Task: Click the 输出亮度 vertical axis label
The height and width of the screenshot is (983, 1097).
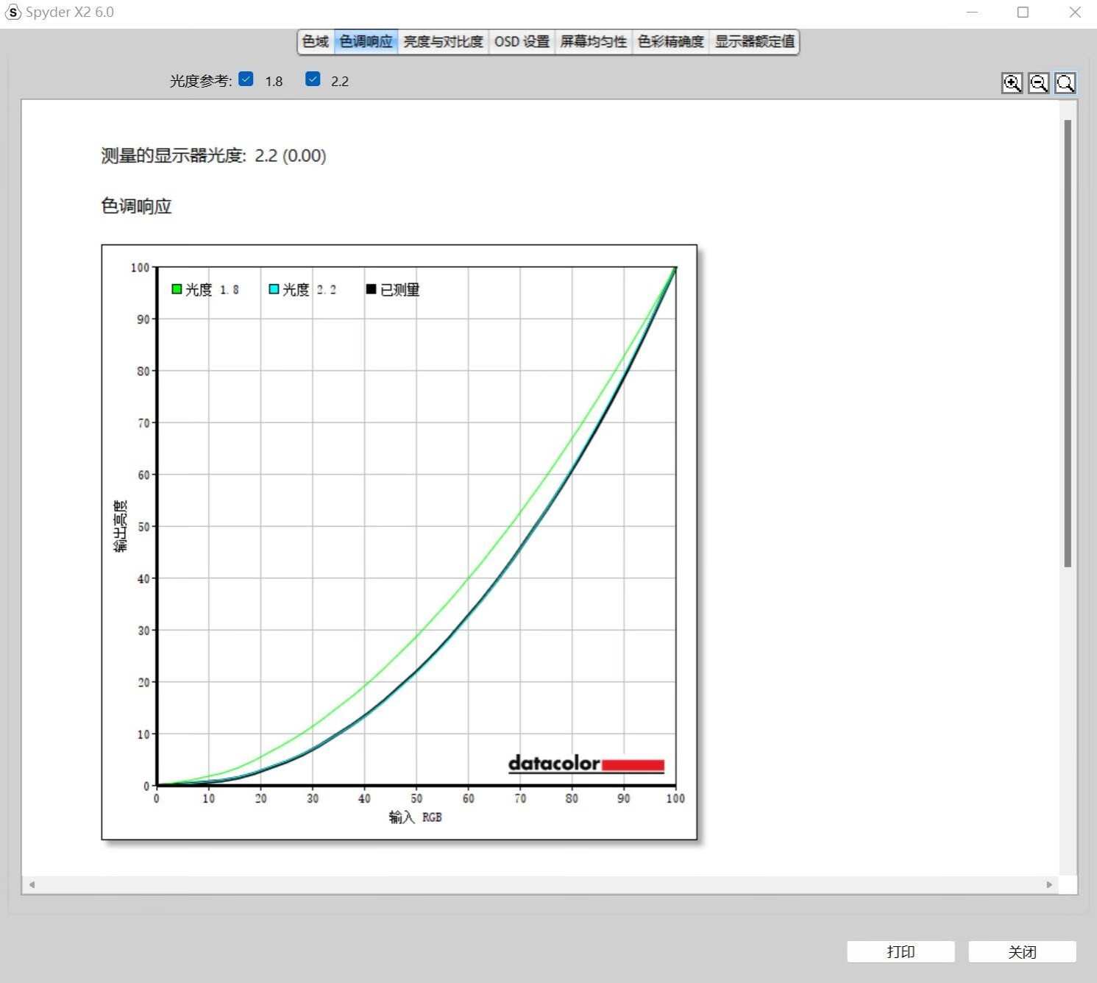Action: 120,526
